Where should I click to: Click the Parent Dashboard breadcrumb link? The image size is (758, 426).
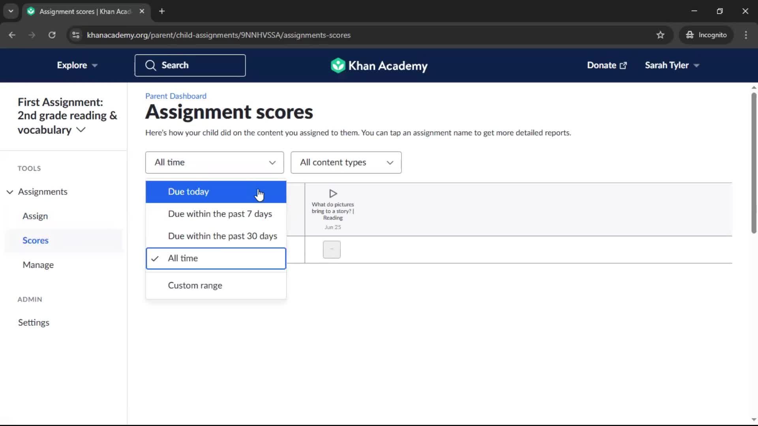[176, 96]
